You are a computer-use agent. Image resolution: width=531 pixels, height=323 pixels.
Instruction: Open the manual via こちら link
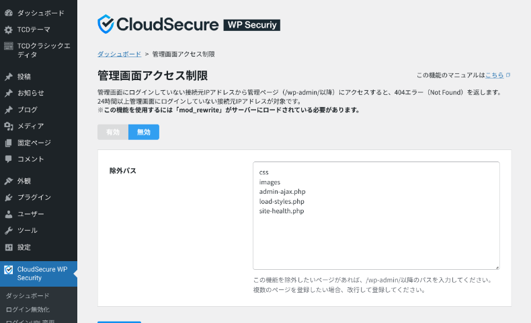pos(495,75)
